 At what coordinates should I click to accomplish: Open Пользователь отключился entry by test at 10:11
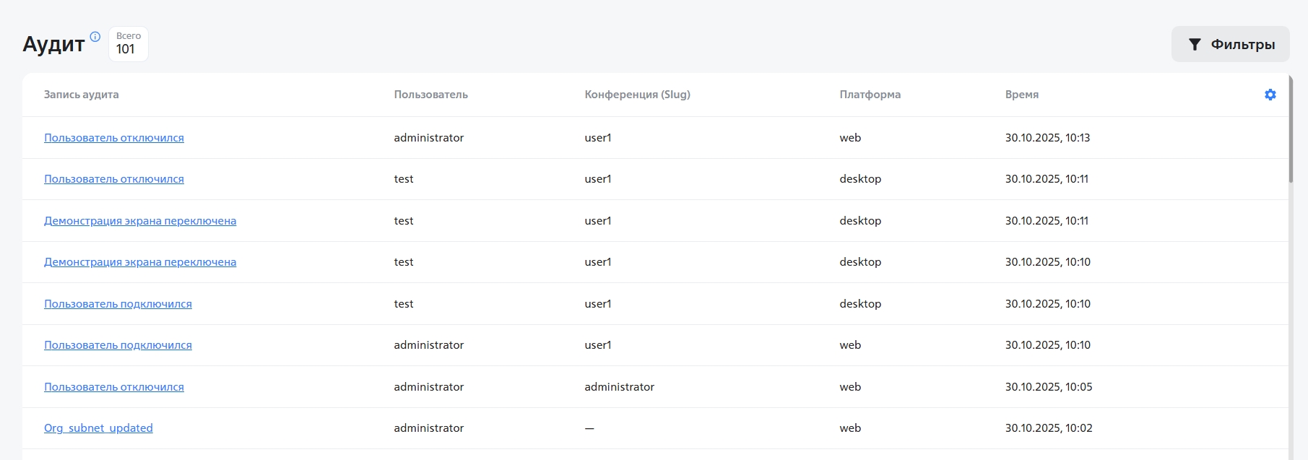[114, 179]
